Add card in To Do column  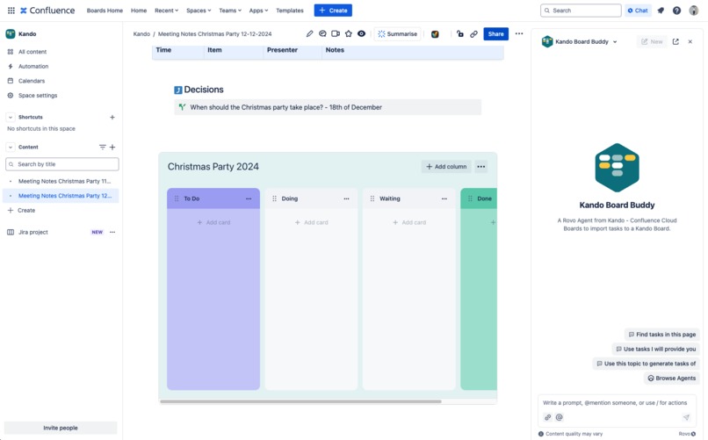pos(213,222)
